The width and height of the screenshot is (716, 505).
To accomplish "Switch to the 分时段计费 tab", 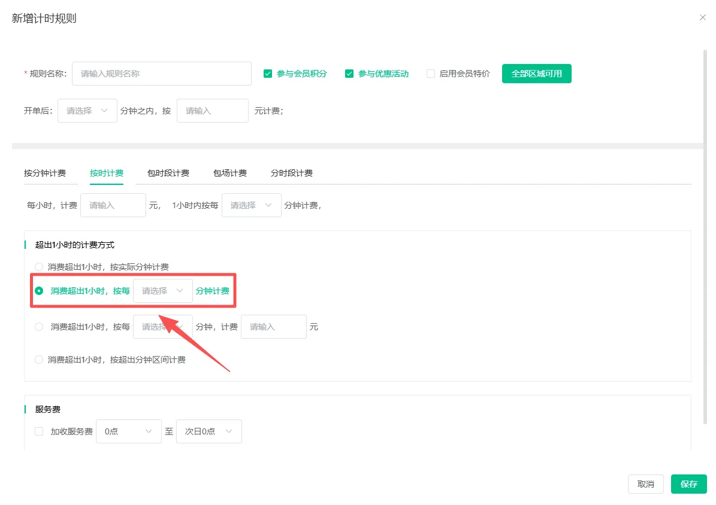I will coord(291,173).
